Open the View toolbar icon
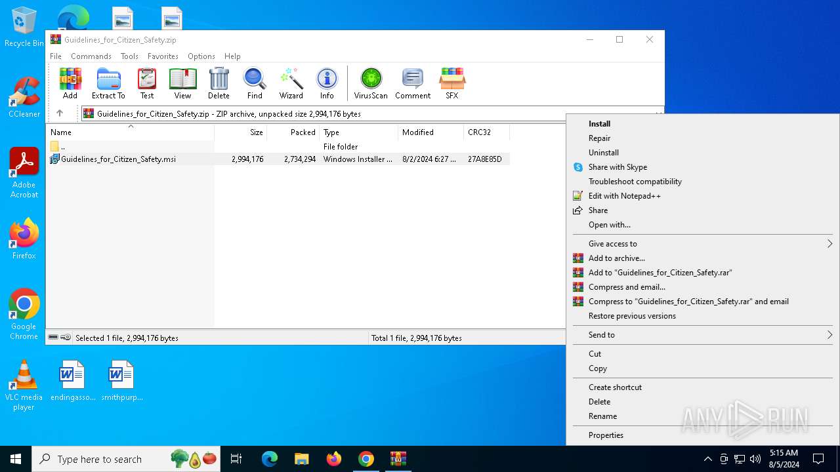This screenshot has height=472, width=840. click(182, 84)
